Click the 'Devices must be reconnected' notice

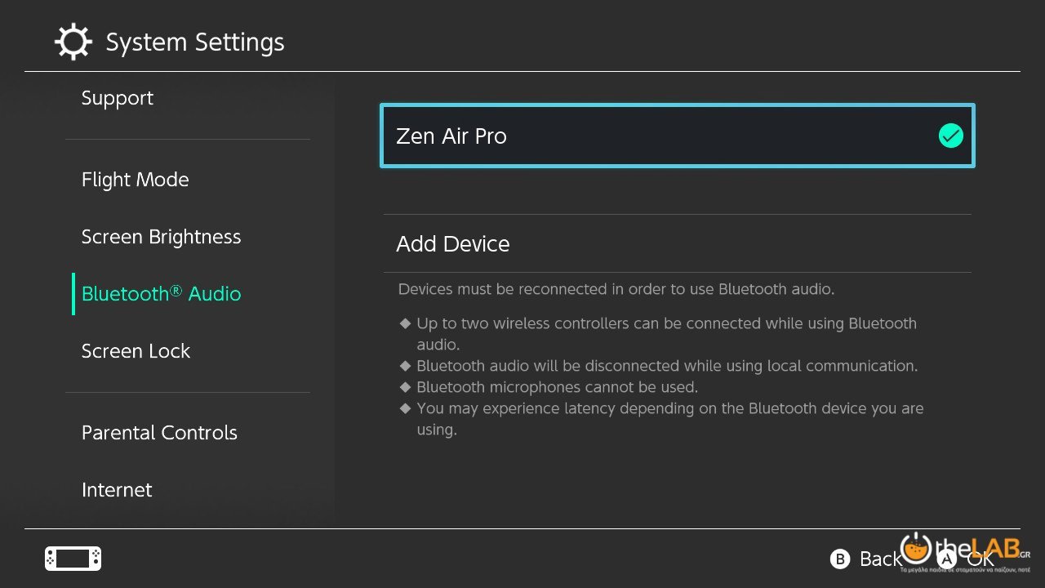point(616,289)
